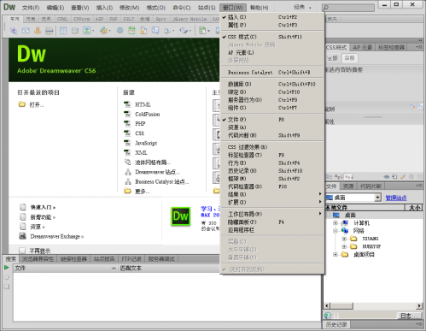Switch CSS panel to 全部 mode

tap(332, 58)
